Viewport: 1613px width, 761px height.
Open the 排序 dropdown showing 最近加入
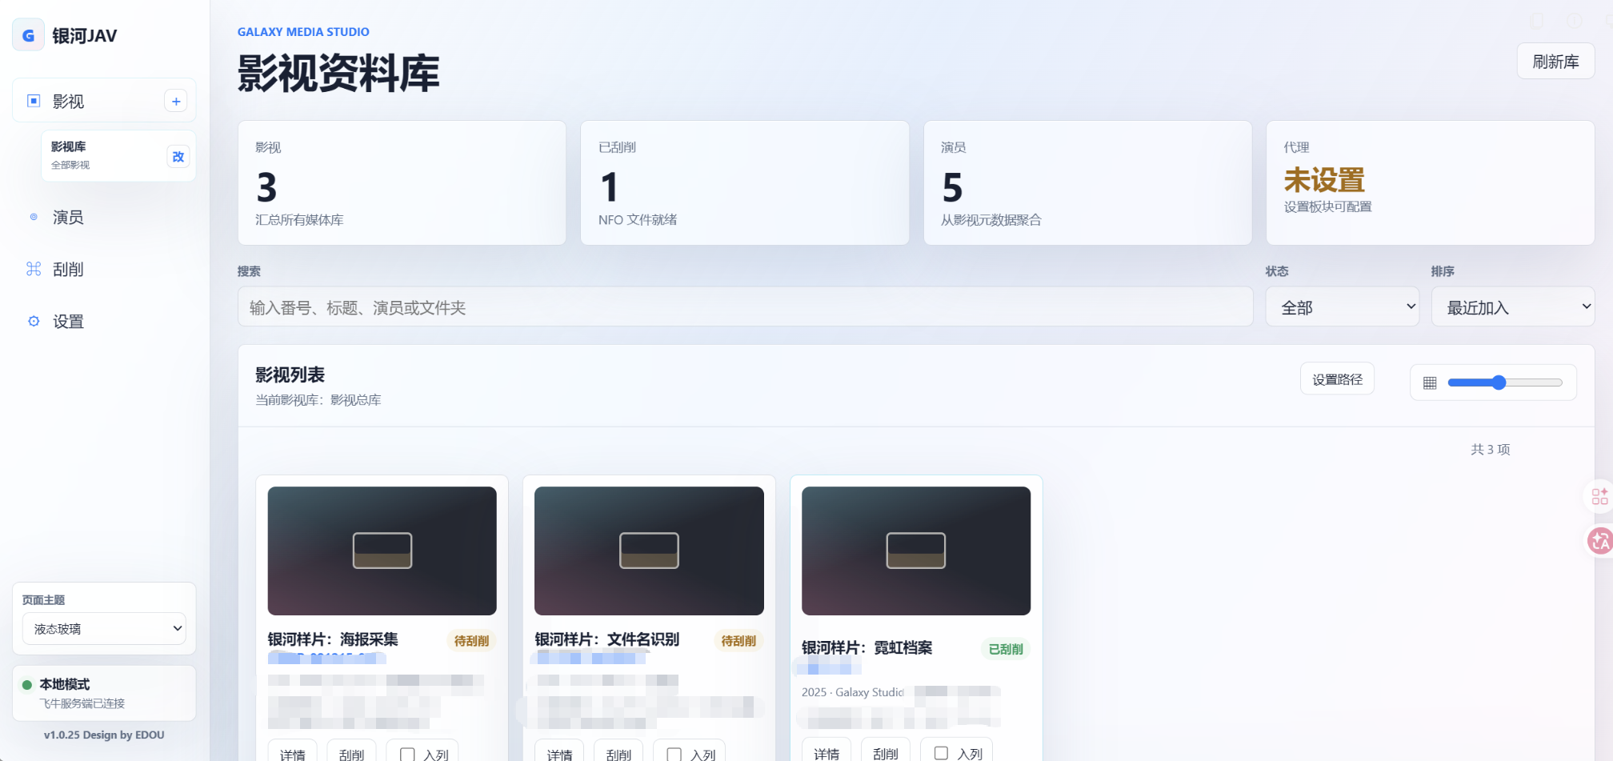coord(1513,307)
